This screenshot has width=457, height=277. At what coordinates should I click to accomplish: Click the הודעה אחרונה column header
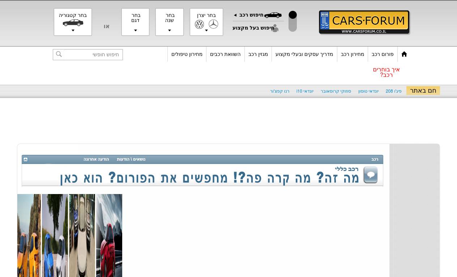pos(96,159)
